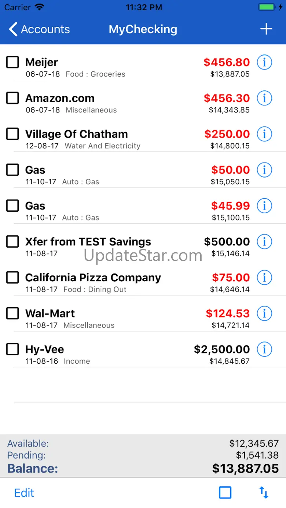Toggle the Wal-Mart checkbox

(12, 314)
